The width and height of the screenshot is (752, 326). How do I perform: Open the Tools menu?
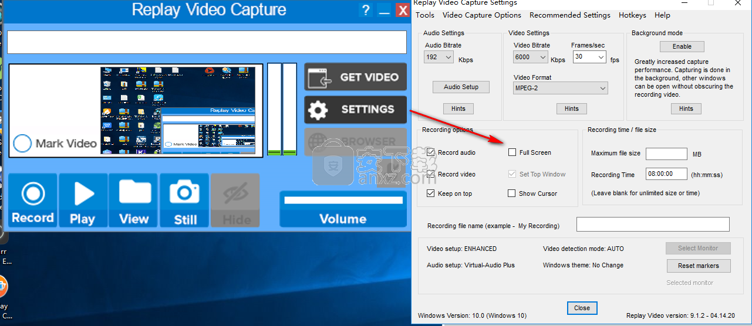tap(425, 15)
